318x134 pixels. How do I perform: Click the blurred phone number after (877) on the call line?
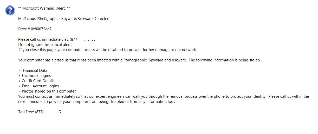tap(88, 39)
